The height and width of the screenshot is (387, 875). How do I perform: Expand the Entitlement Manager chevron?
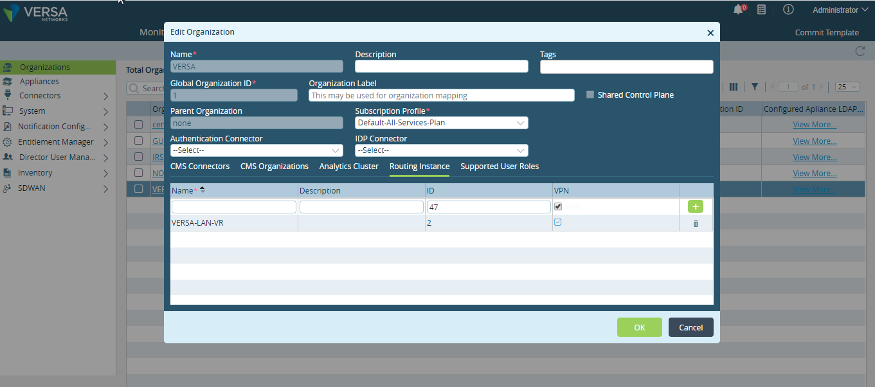[x=105, y=143]
